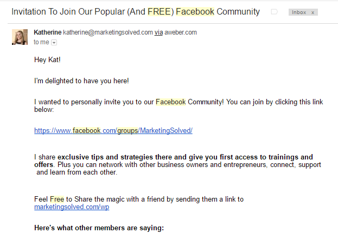Click highlighted Facebook in the invite sentence
This screenshot has width=338, height=240.
(170, 102)
